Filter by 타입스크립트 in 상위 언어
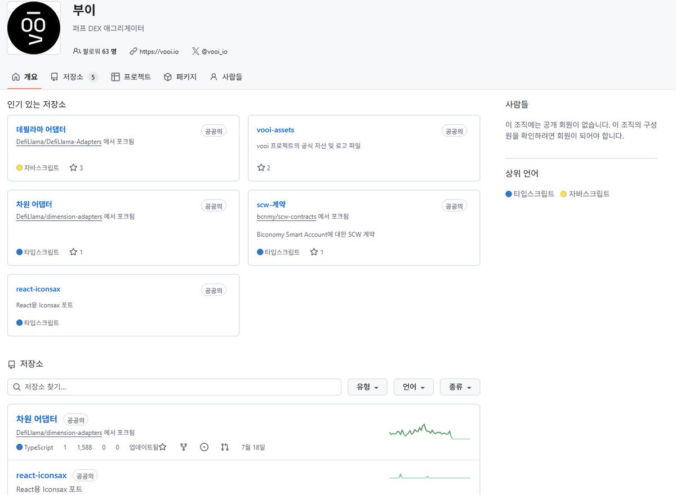The image size is (676, 495). click(x=530, y=194)
